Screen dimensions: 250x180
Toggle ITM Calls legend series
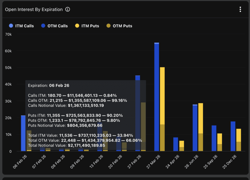[x=22, y=26]
